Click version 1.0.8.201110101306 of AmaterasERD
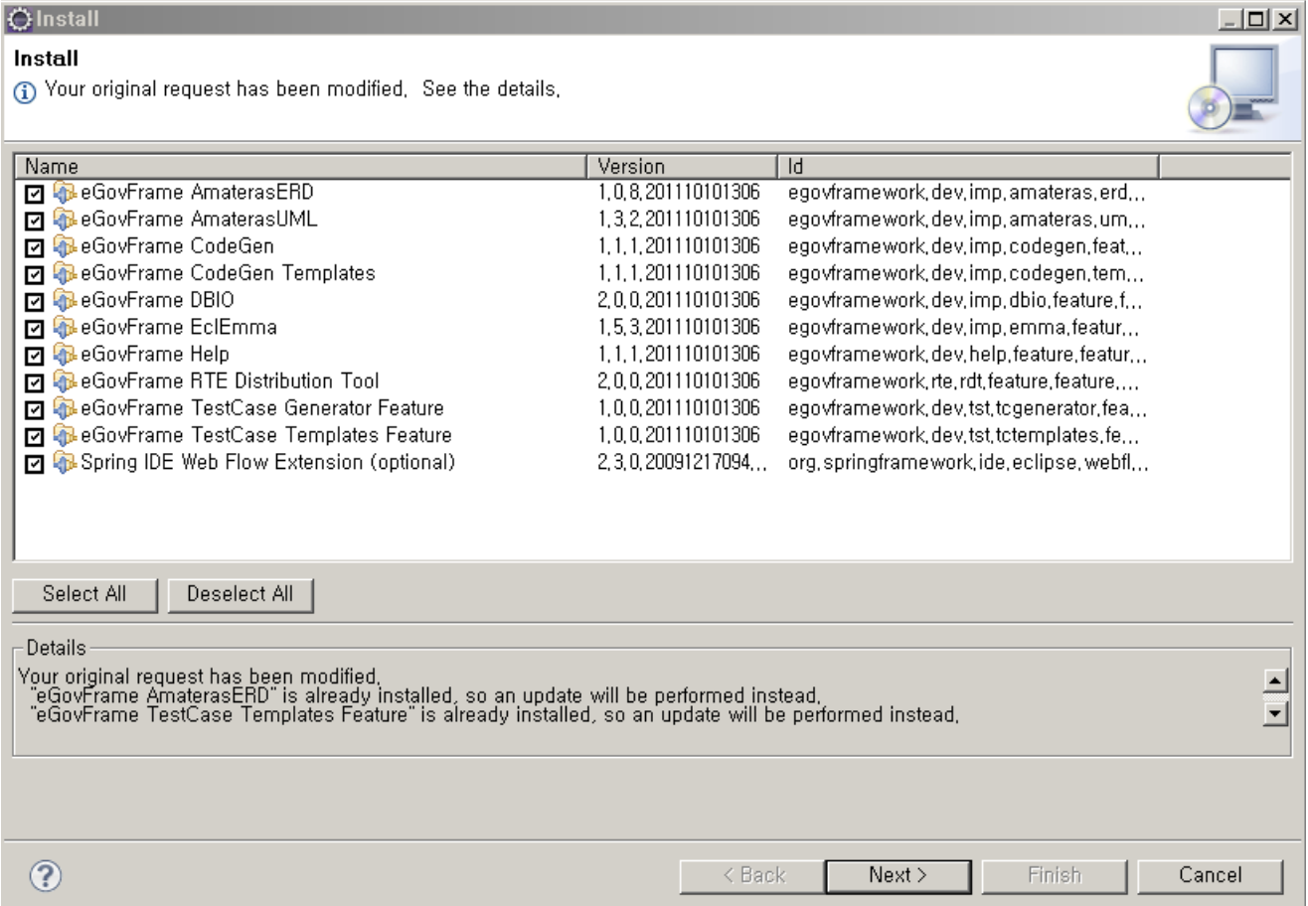 pos(679,192)
